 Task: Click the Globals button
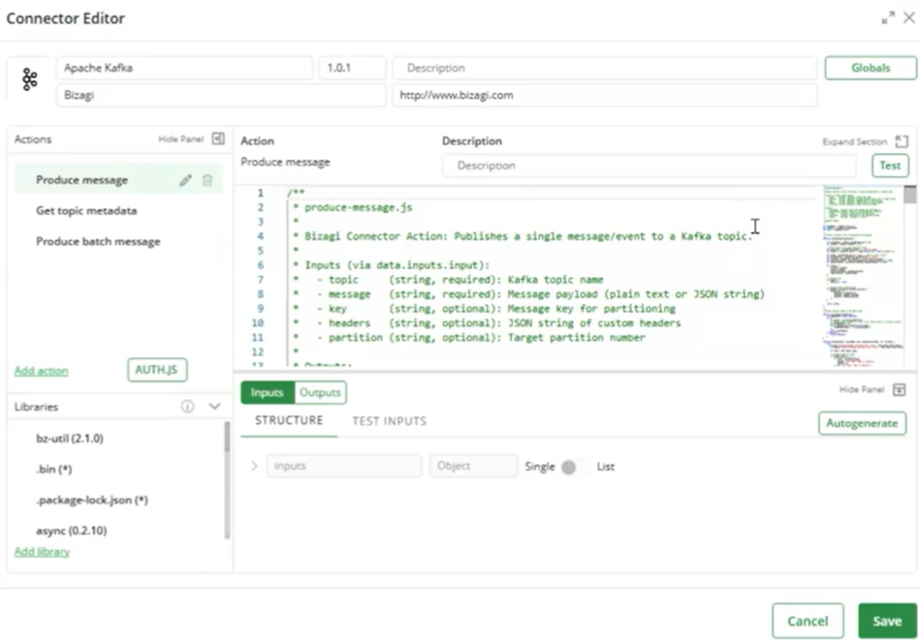[871, 68]
